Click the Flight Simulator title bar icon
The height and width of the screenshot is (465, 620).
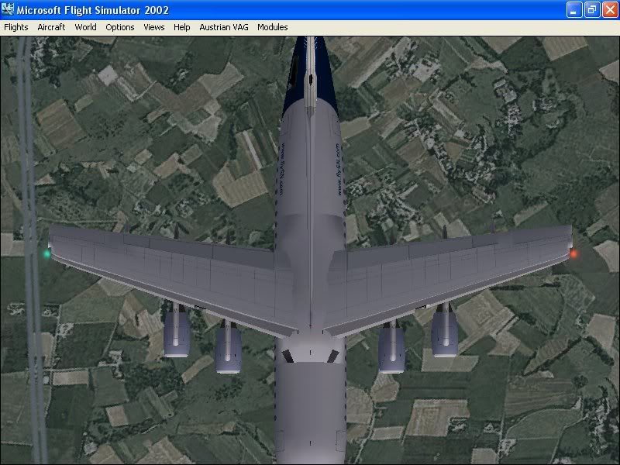tap(9, 10)
